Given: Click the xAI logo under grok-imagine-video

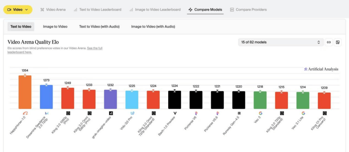Looking at the screenshot, I should coord(111,113).
